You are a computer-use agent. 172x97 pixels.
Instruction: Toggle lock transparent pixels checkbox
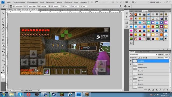[x=139, y=58]
